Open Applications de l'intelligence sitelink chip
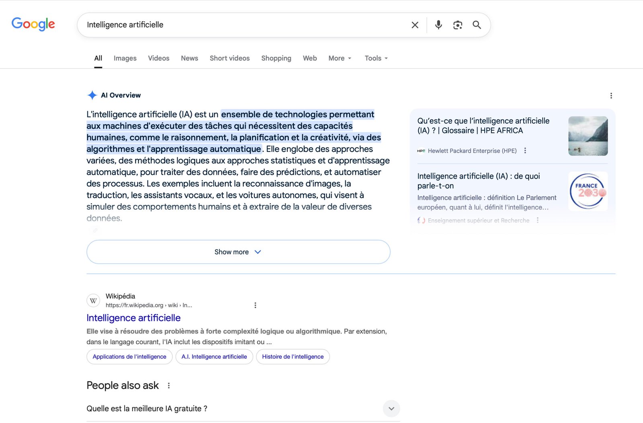Viewport: 643px width, 423px height. click(x=129, y=357)
